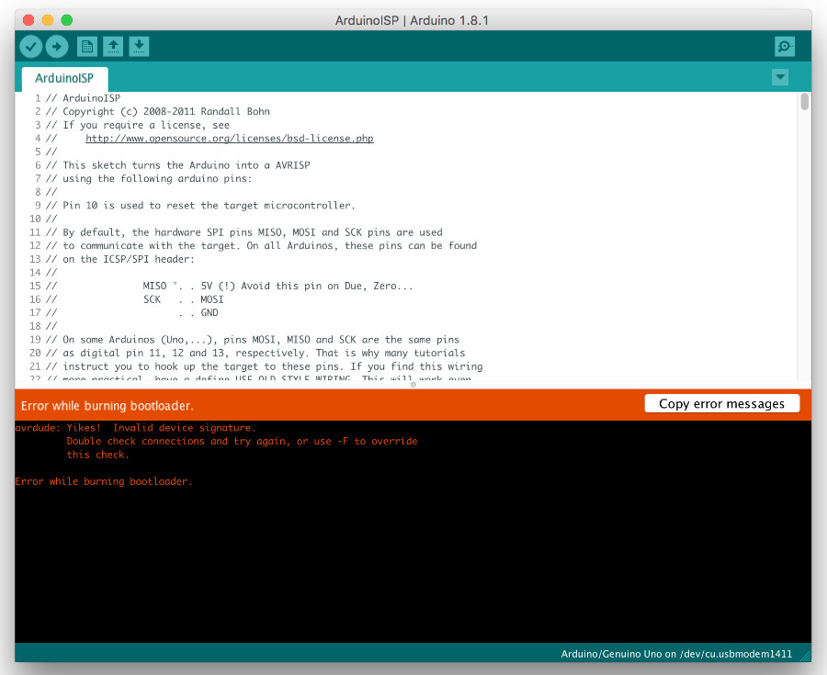Click line 20 'as digital pin 11, 12 and 13' comment
Screen dimensions: 827x675
(255, 353)
